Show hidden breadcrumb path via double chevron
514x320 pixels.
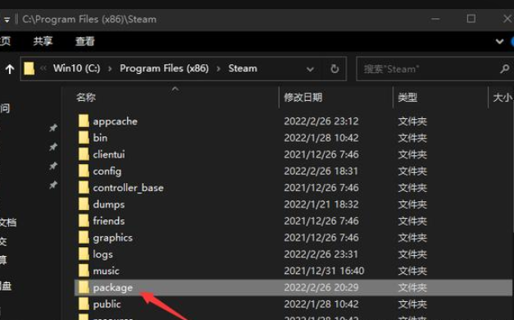click(x=43, y=69)
